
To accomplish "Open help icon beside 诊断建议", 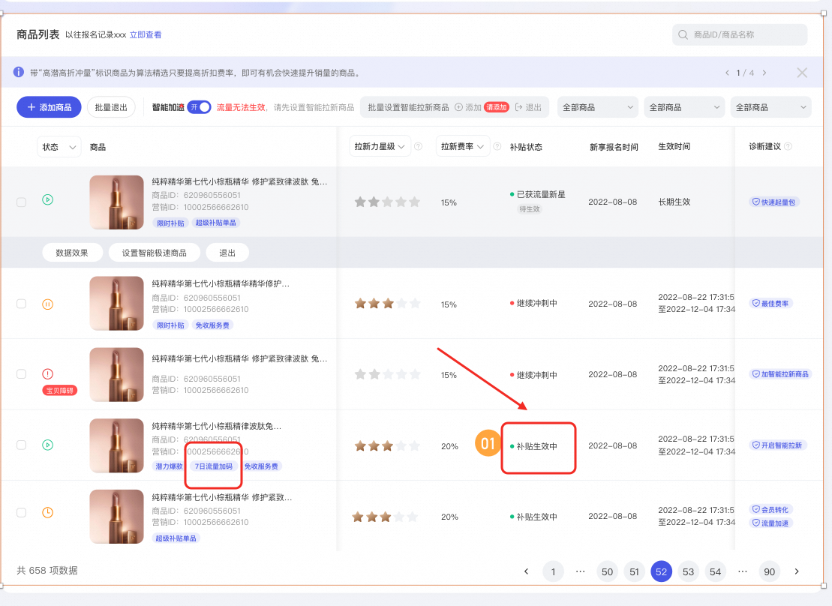I will 788,146.
